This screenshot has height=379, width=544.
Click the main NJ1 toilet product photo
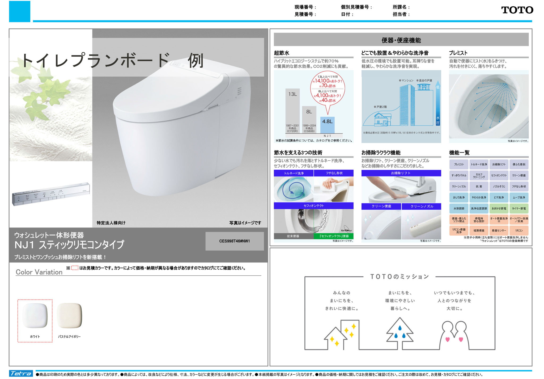pos(182,128)
